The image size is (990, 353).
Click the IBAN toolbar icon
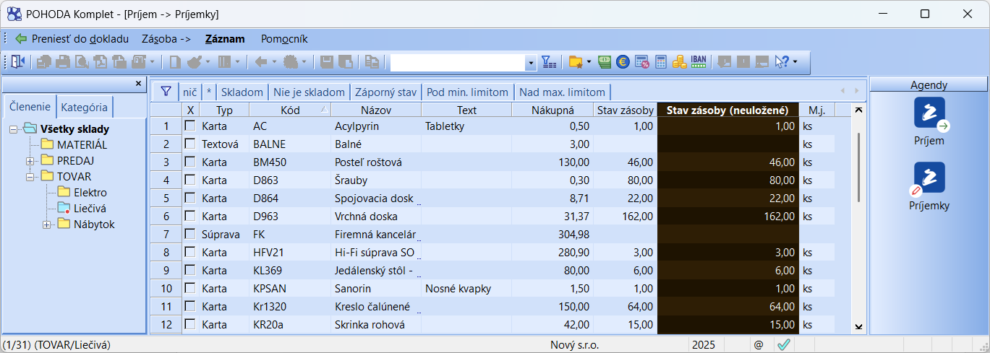coord(699,63)
